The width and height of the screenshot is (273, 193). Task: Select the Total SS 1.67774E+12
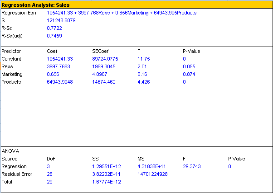coord(107,182)
